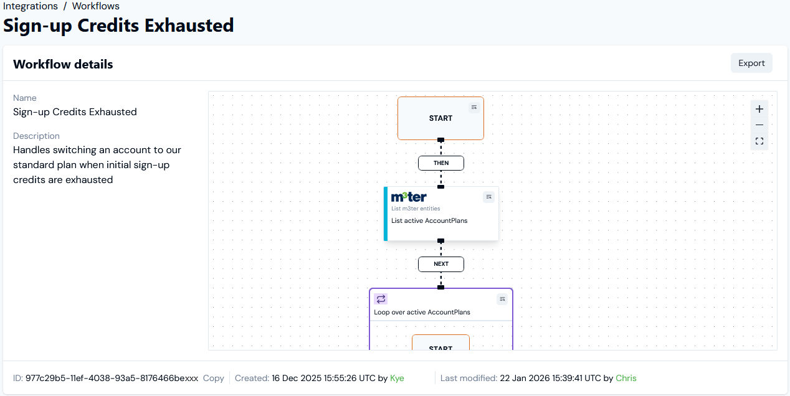The image size is (790, 396).
Task: Copy the workflow ID
Action: pos(214,378)
